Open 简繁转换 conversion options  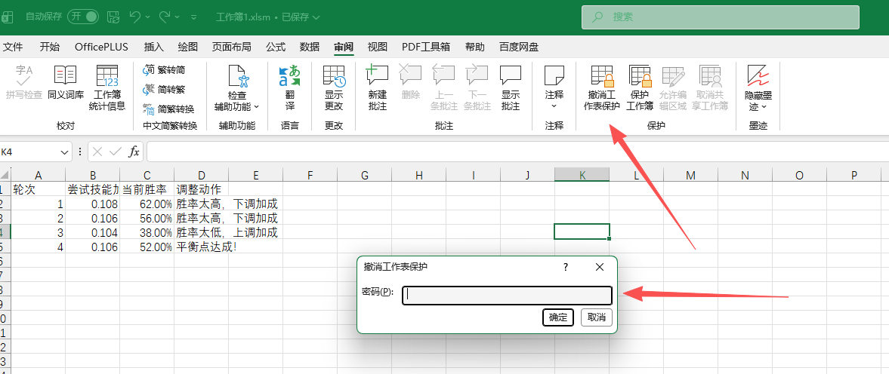168,109
